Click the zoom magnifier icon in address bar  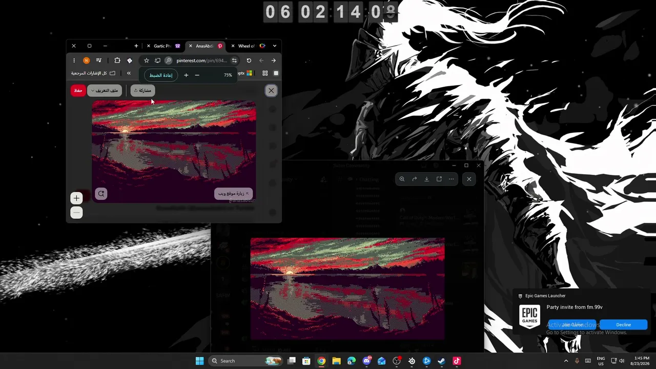[168, 60]
